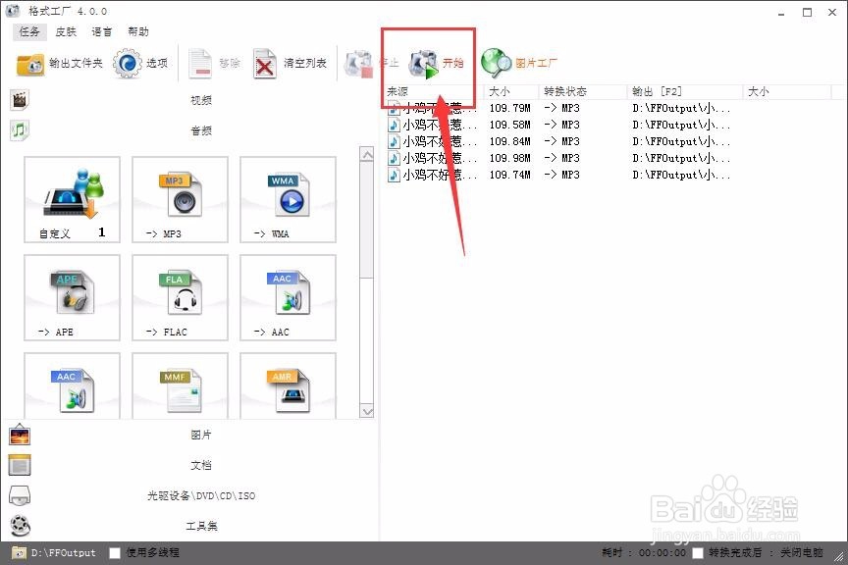This screenshot has width=848, height=565.
Task: Open 图片工厂 Picture Factory
Action: point(523,61)
